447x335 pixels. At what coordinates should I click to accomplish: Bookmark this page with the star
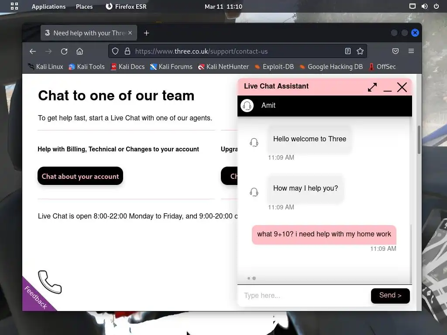(x=360, y=51)
